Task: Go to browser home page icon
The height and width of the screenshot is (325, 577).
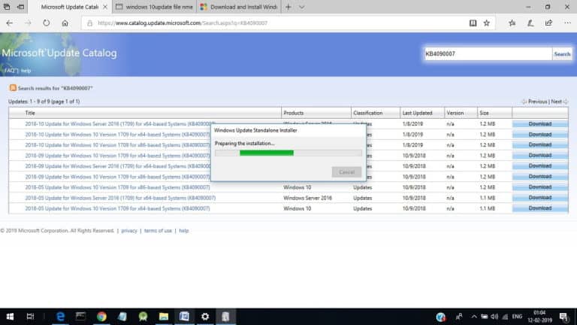Action: tap(65, 23)
